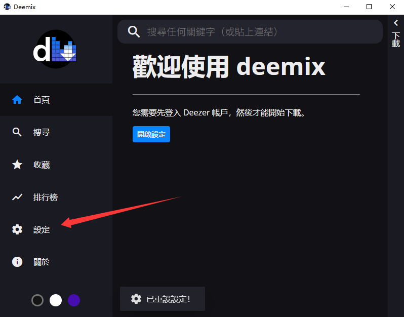The image size is (404, 317).
Task: Click the gear icon beside 設定 in sidebar
Action: 17,229
